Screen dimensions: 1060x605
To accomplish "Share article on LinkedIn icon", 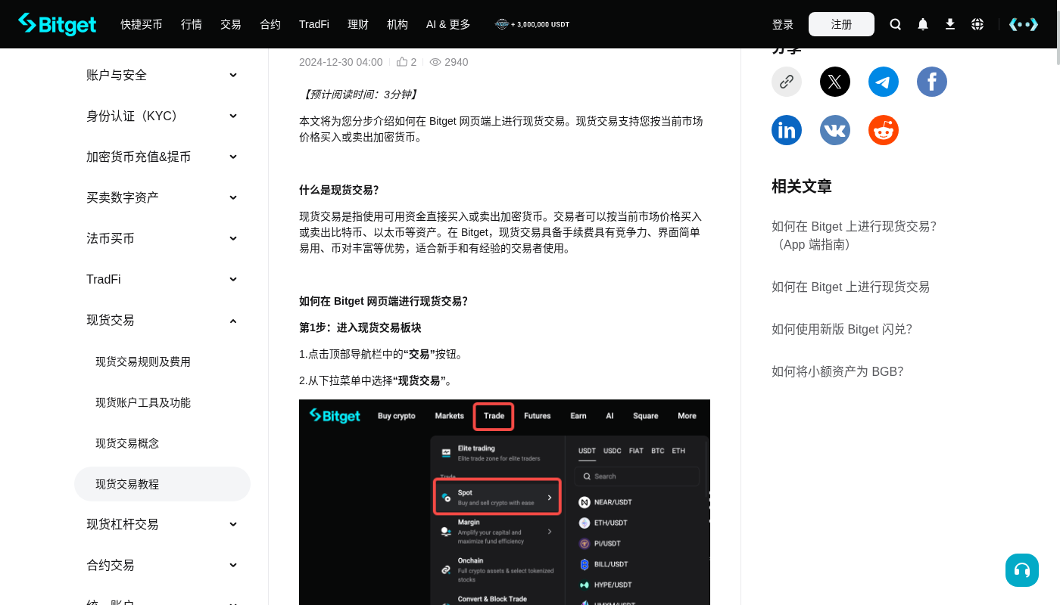I will point(787,130).
